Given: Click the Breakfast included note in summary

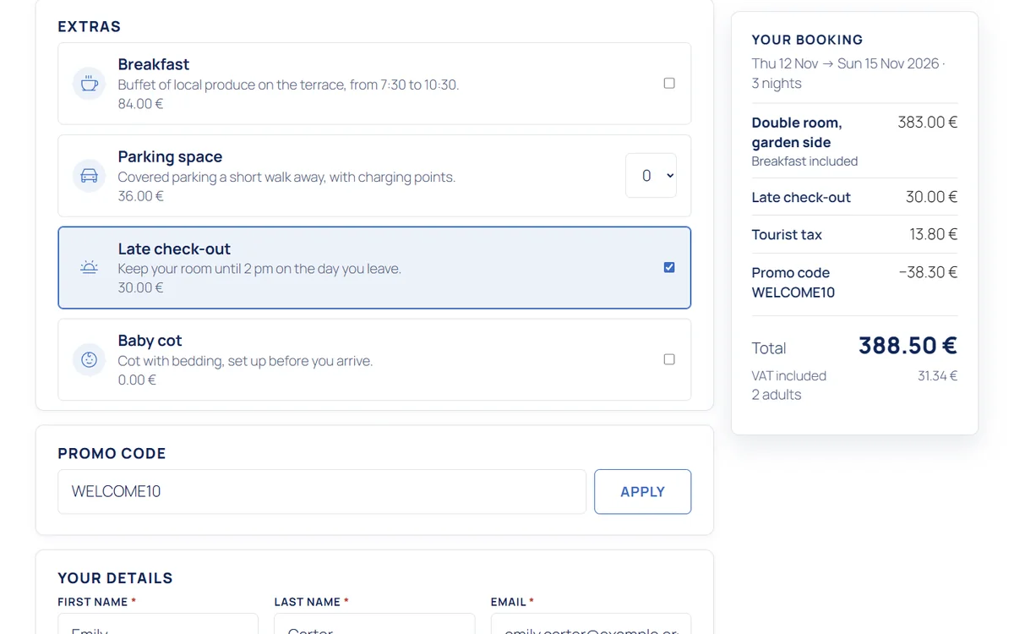Looking at the screenshot, I should 804,161.
